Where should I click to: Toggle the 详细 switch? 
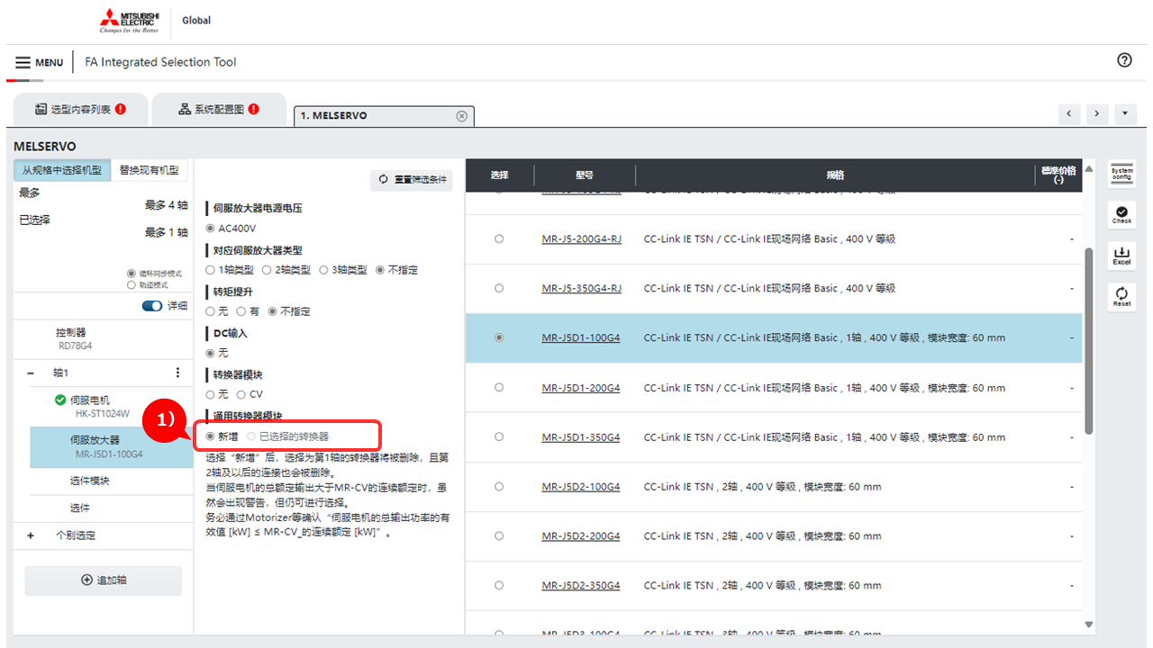click(x=152, y=306)
